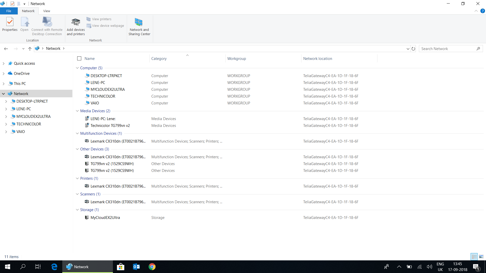Select This PC in navigation pane
The width and height of the screenshot is (486, 273).
click(20, 84)
